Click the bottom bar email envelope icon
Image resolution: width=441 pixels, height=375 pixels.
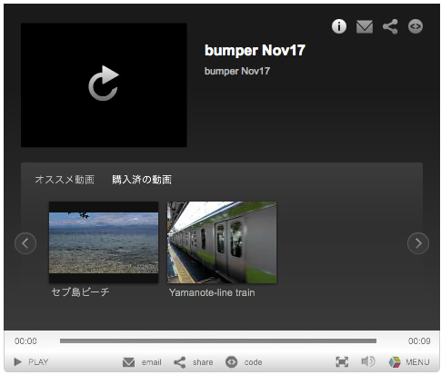pos(129,362)
